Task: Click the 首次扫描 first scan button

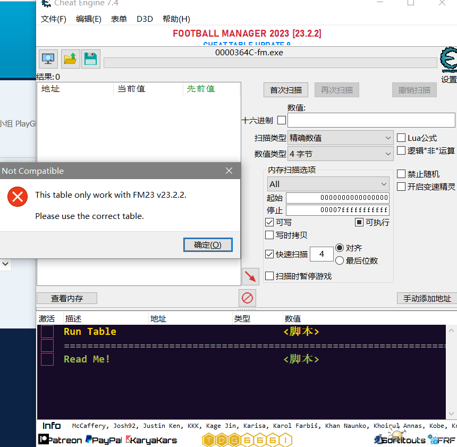Action: coord(286,90)
